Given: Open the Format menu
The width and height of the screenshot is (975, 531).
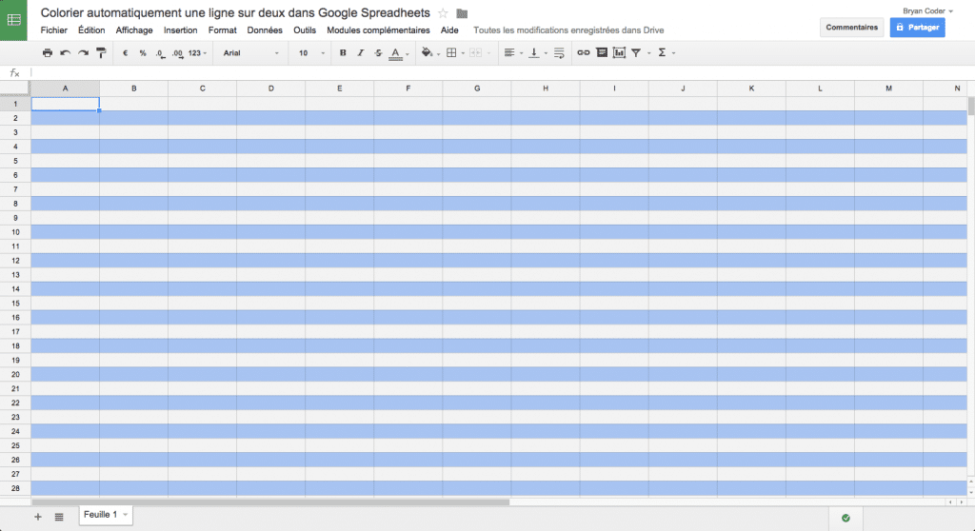Looking at the screenshot, I should point(222,29).
